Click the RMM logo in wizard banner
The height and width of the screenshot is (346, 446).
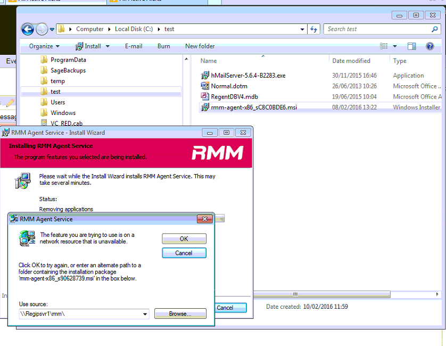(x=218, y=153)
